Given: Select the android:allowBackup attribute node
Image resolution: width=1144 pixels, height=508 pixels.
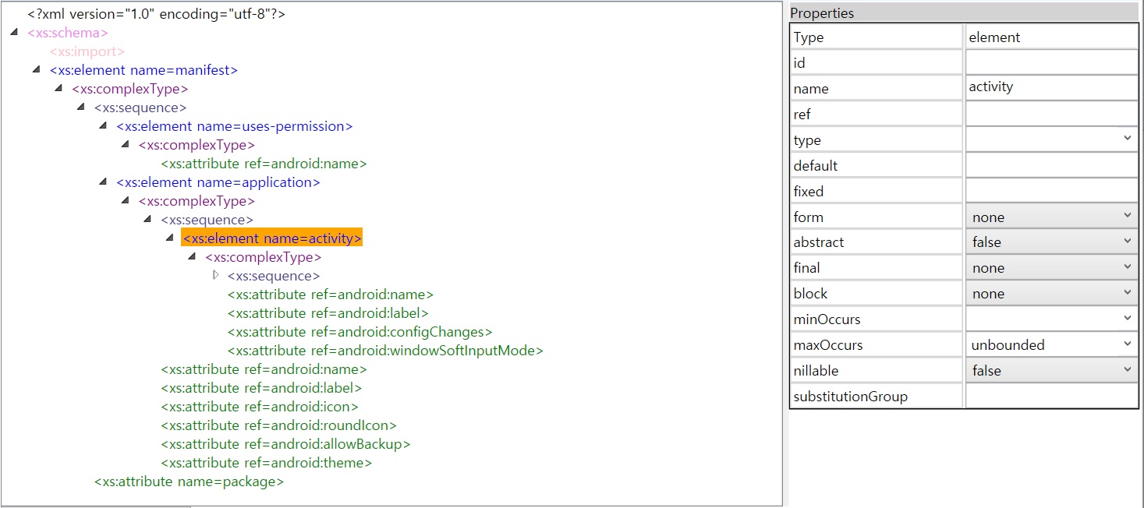Looking at the screenshot, I should (x=285, y=444).
